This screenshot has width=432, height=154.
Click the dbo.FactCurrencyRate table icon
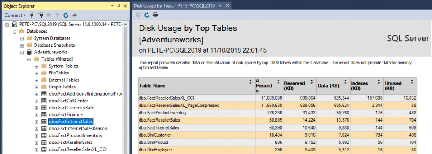(x=43, y=108)
